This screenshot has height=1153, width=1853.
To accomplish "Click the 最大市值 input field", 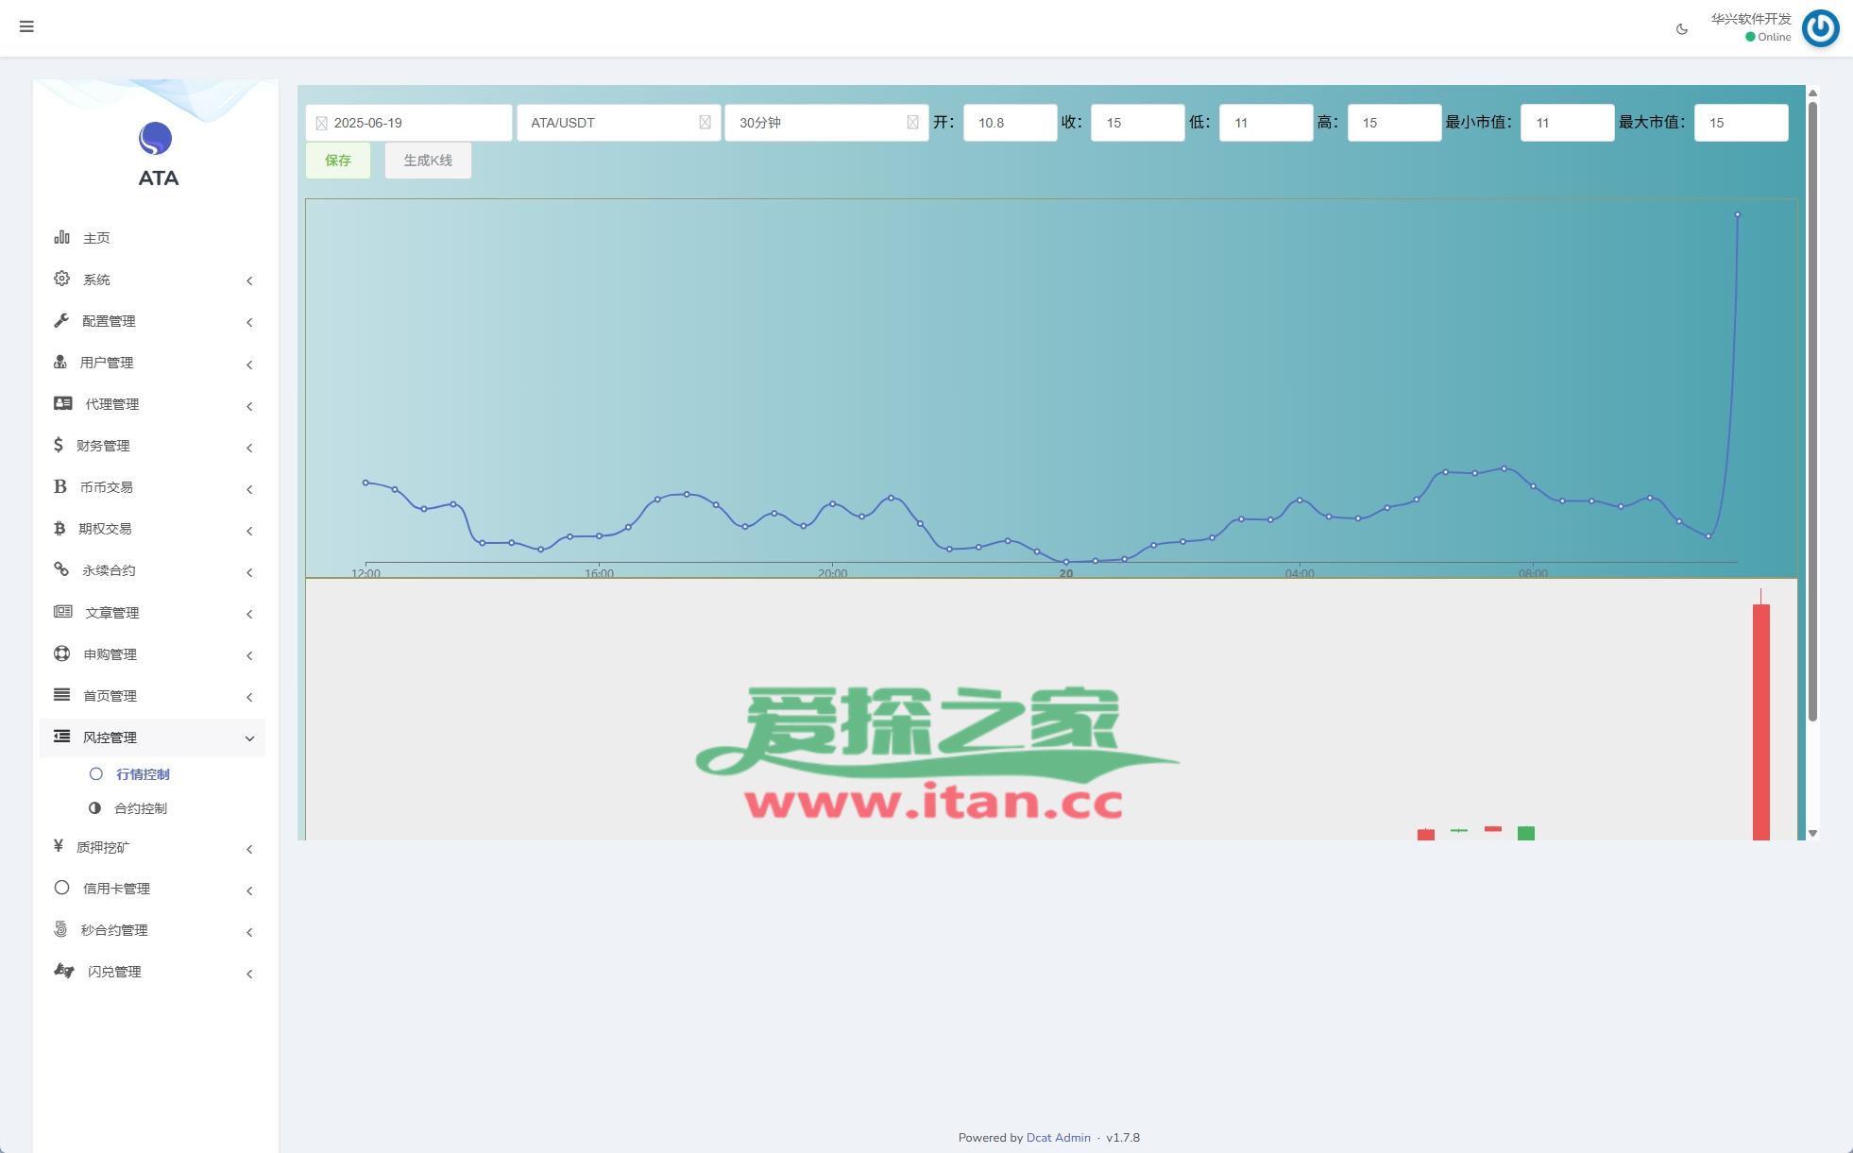I will 1741,123.
